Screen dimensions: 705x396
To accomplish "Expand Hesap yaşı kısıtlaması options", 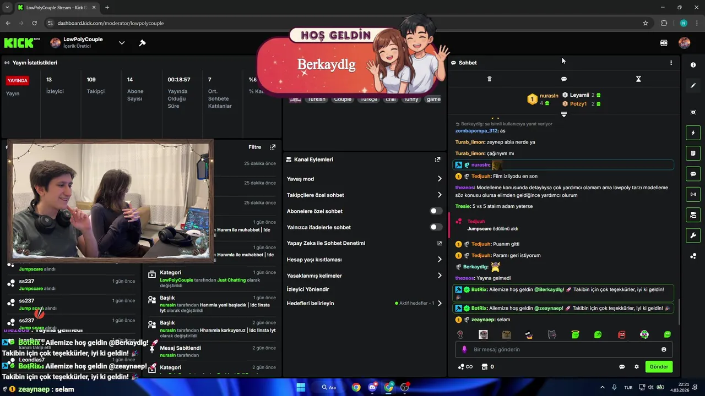I will click(440, 260).
